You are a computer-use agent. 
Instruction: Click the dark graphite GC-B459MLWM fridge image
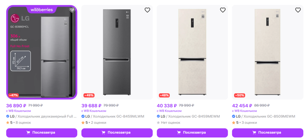pos(117,52)
